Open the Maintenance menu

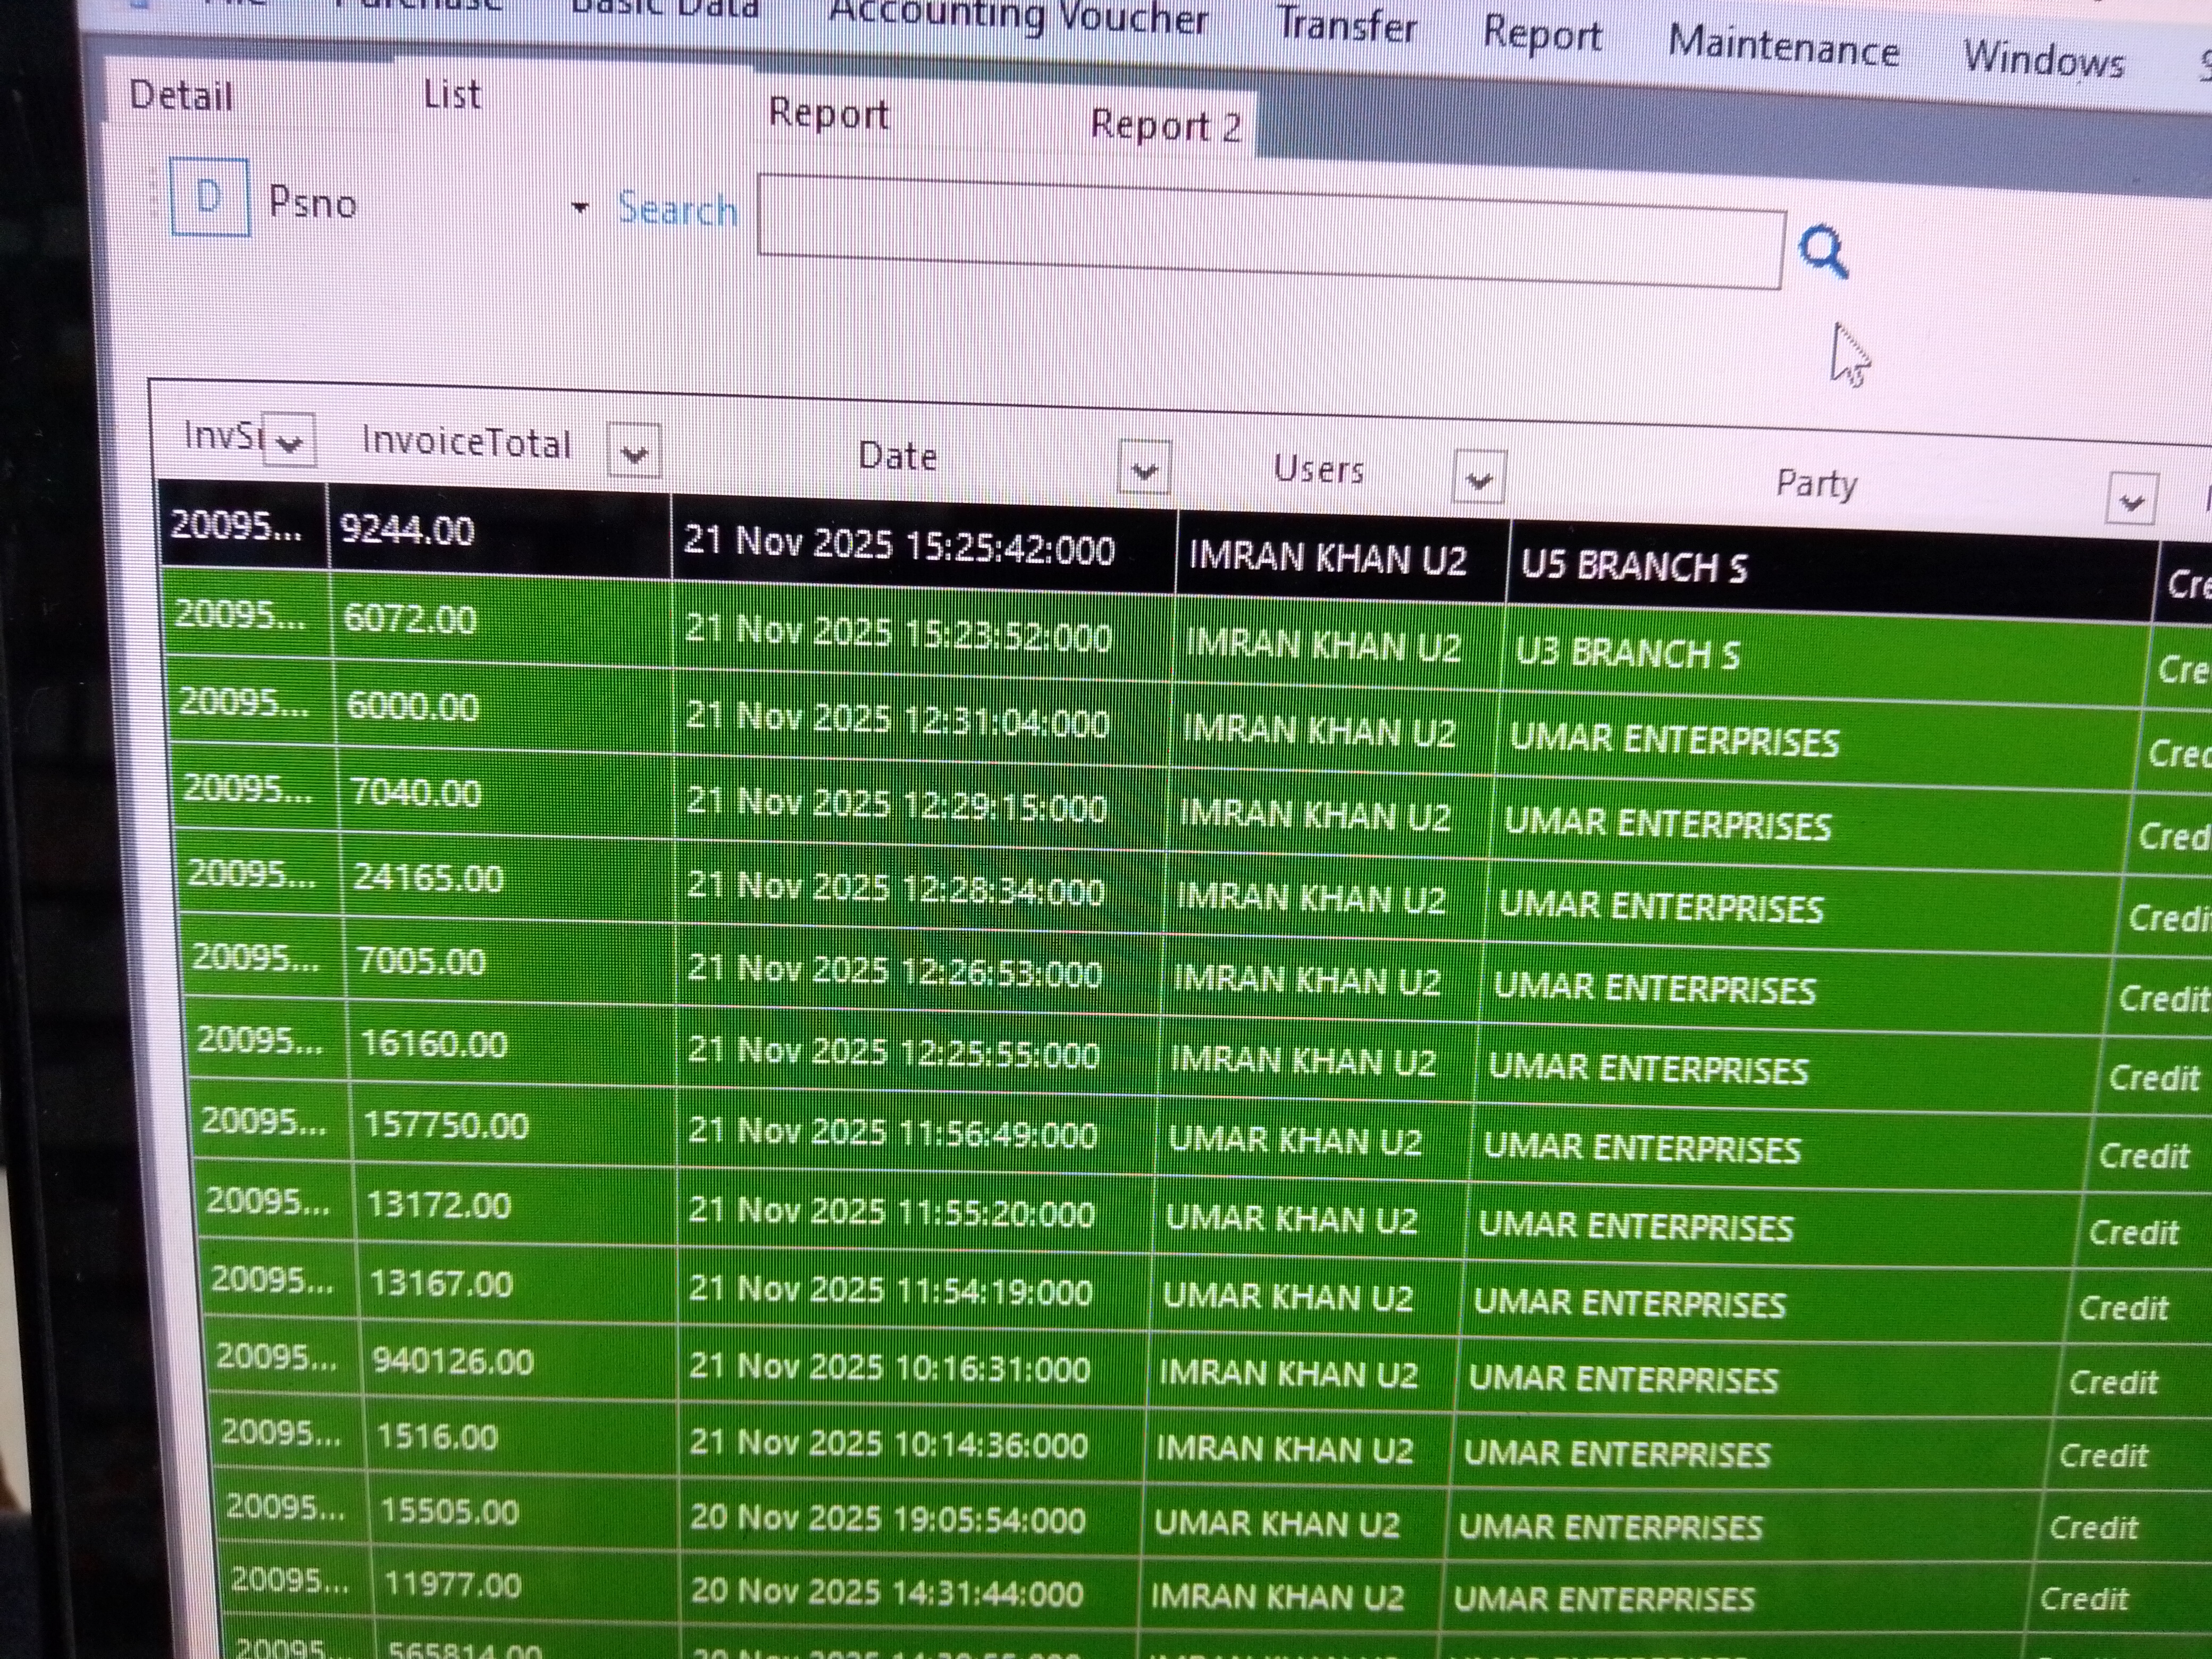click(x=1783, y=47)
